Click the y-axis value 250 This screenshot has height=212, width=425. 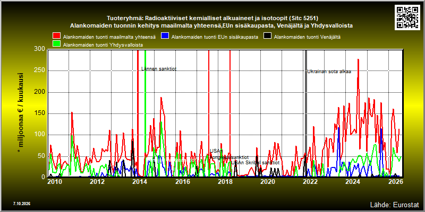(40, 70)
